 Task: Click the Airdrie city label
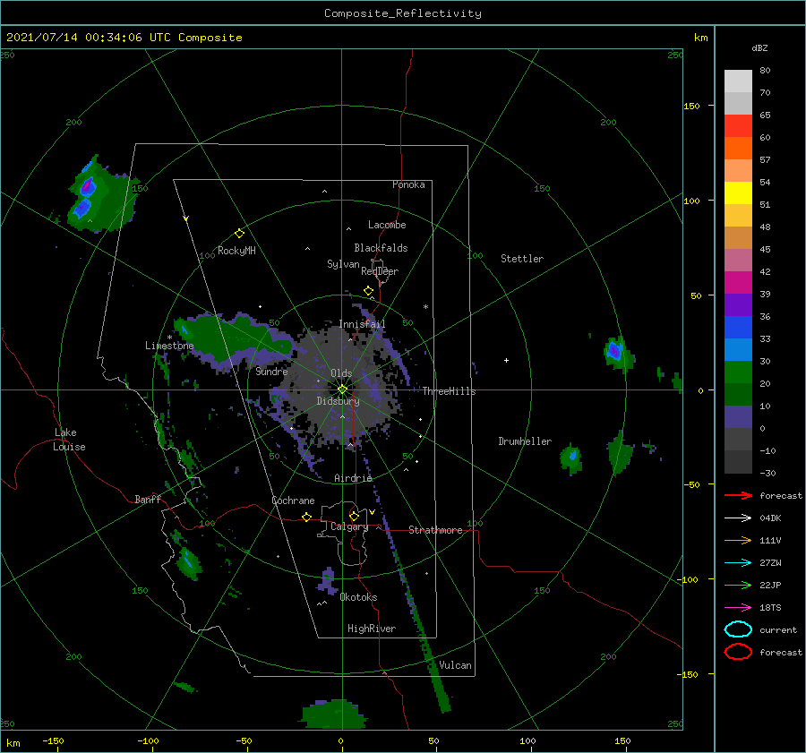pos(353,478)
